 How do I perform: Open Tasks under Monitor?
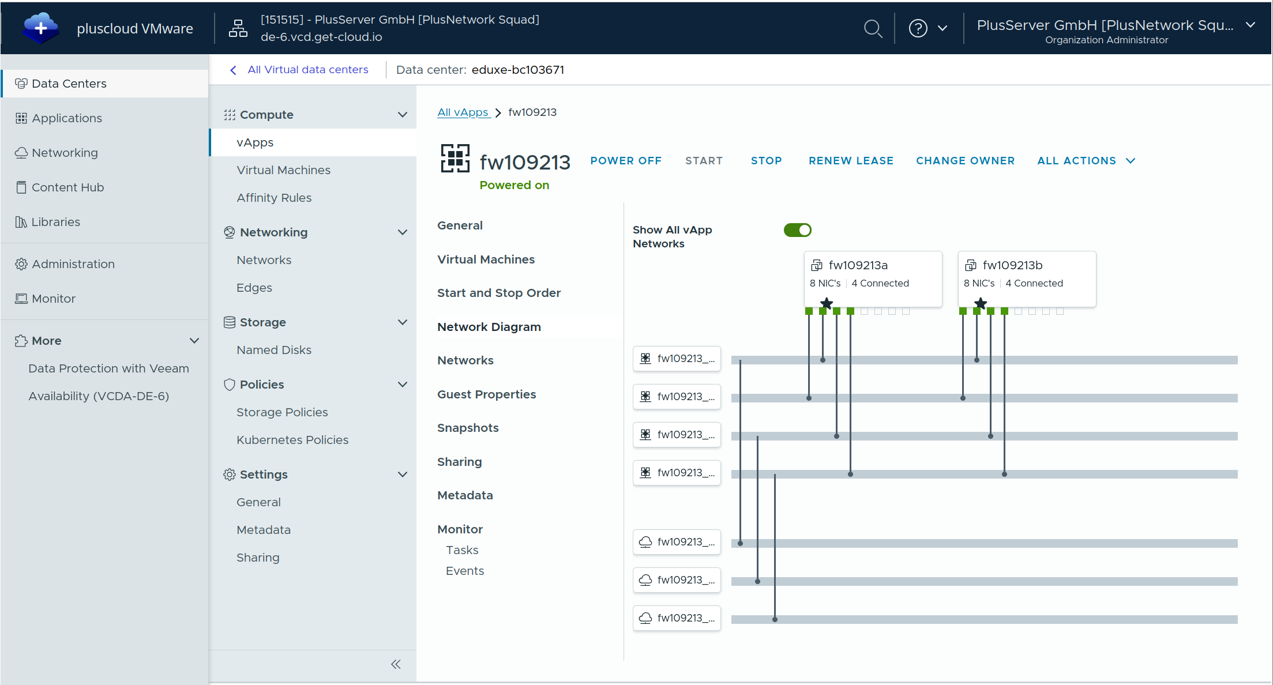click(x=462, y=550)
